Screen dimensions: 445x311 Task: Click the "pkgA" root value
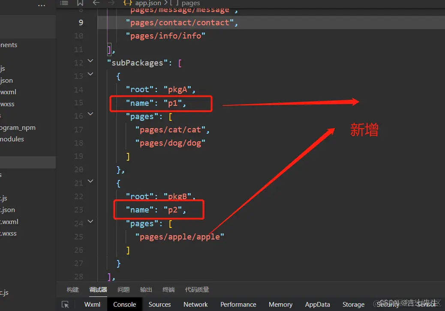pyautogui.click(x=177, y=90)
